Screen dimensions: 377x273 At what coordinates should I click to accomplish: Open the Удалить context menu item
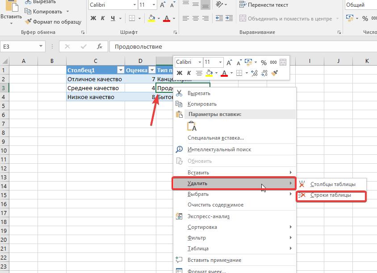point(235,183)
